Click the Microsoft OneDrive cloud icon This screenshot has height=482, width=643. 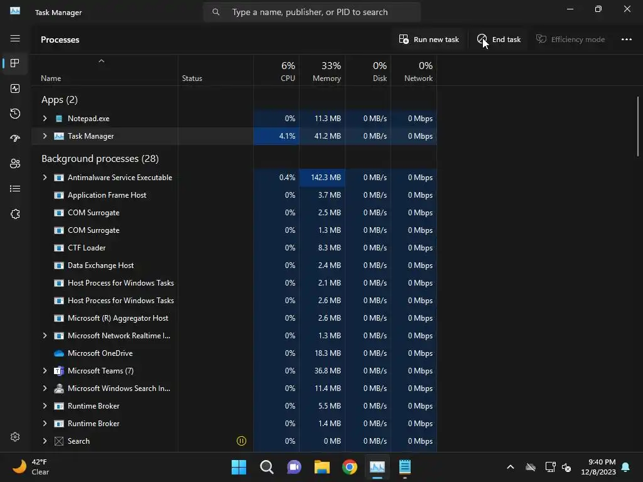pos(59,353)
